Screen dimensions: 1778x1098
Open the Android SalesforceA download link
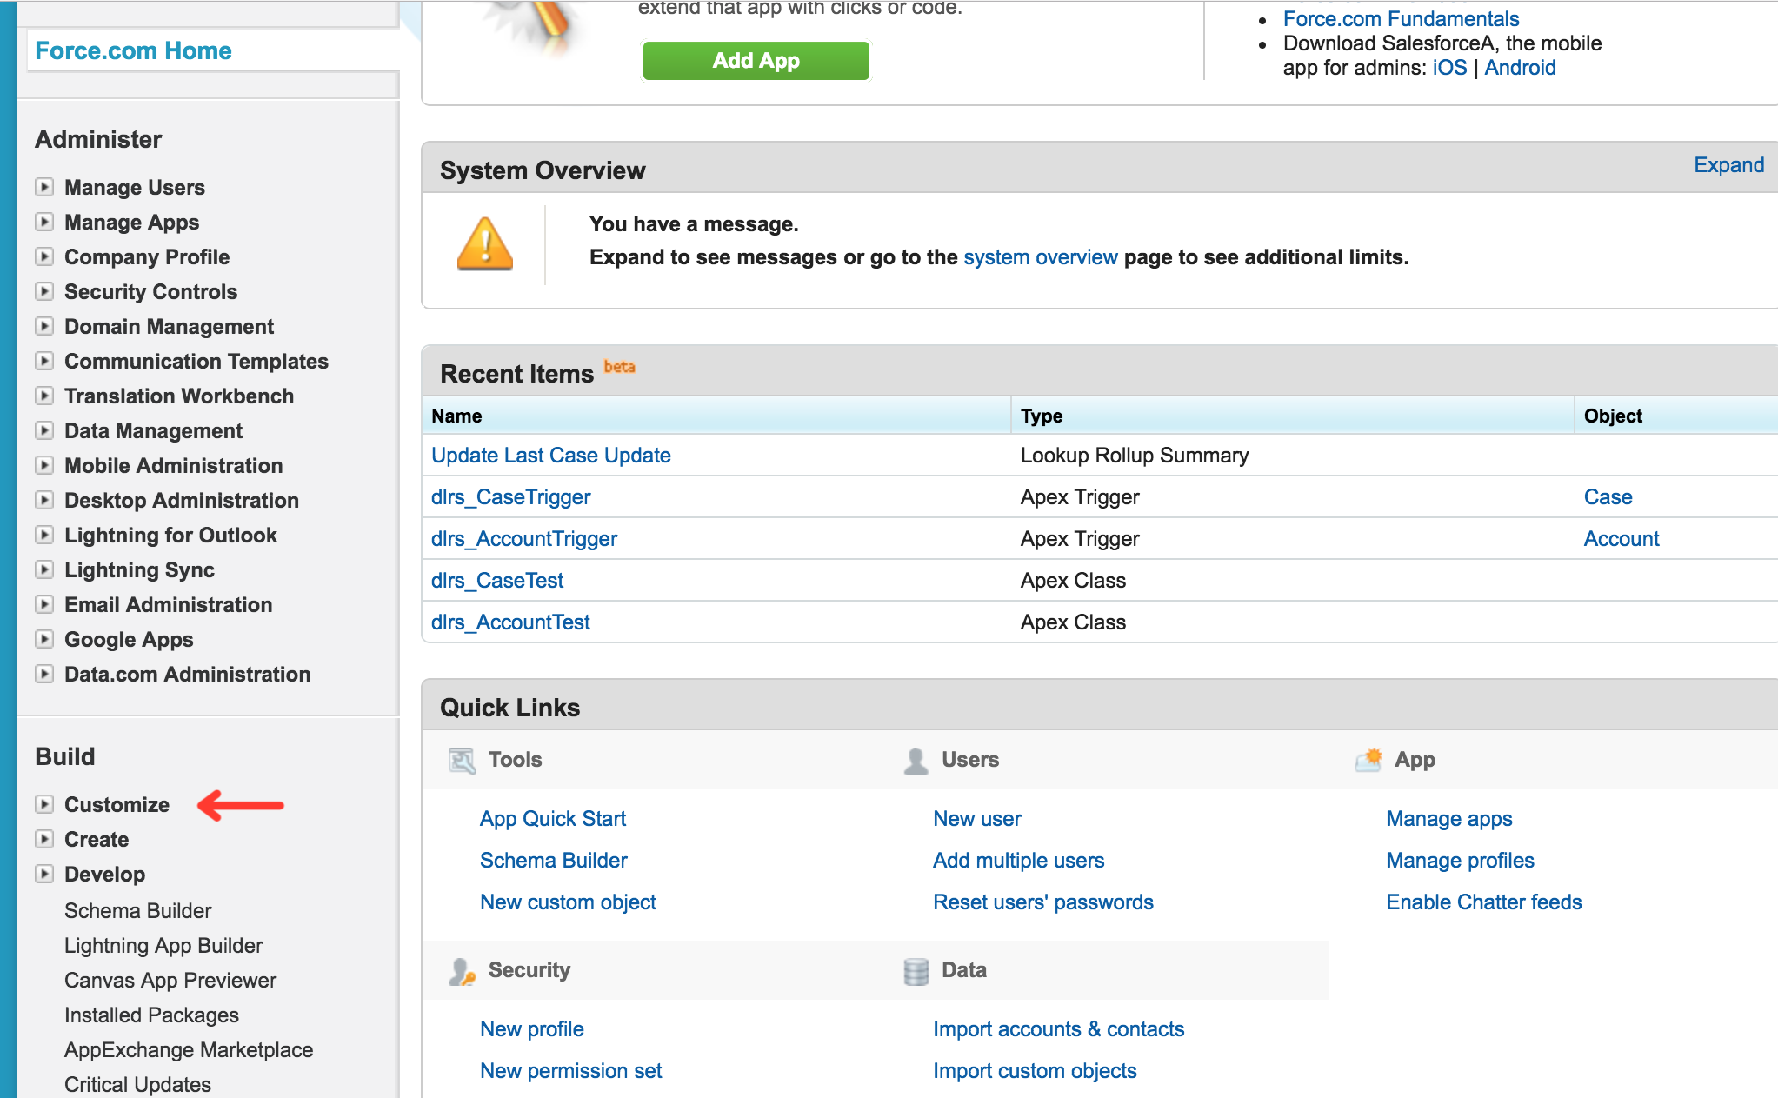click(1520, 68)
